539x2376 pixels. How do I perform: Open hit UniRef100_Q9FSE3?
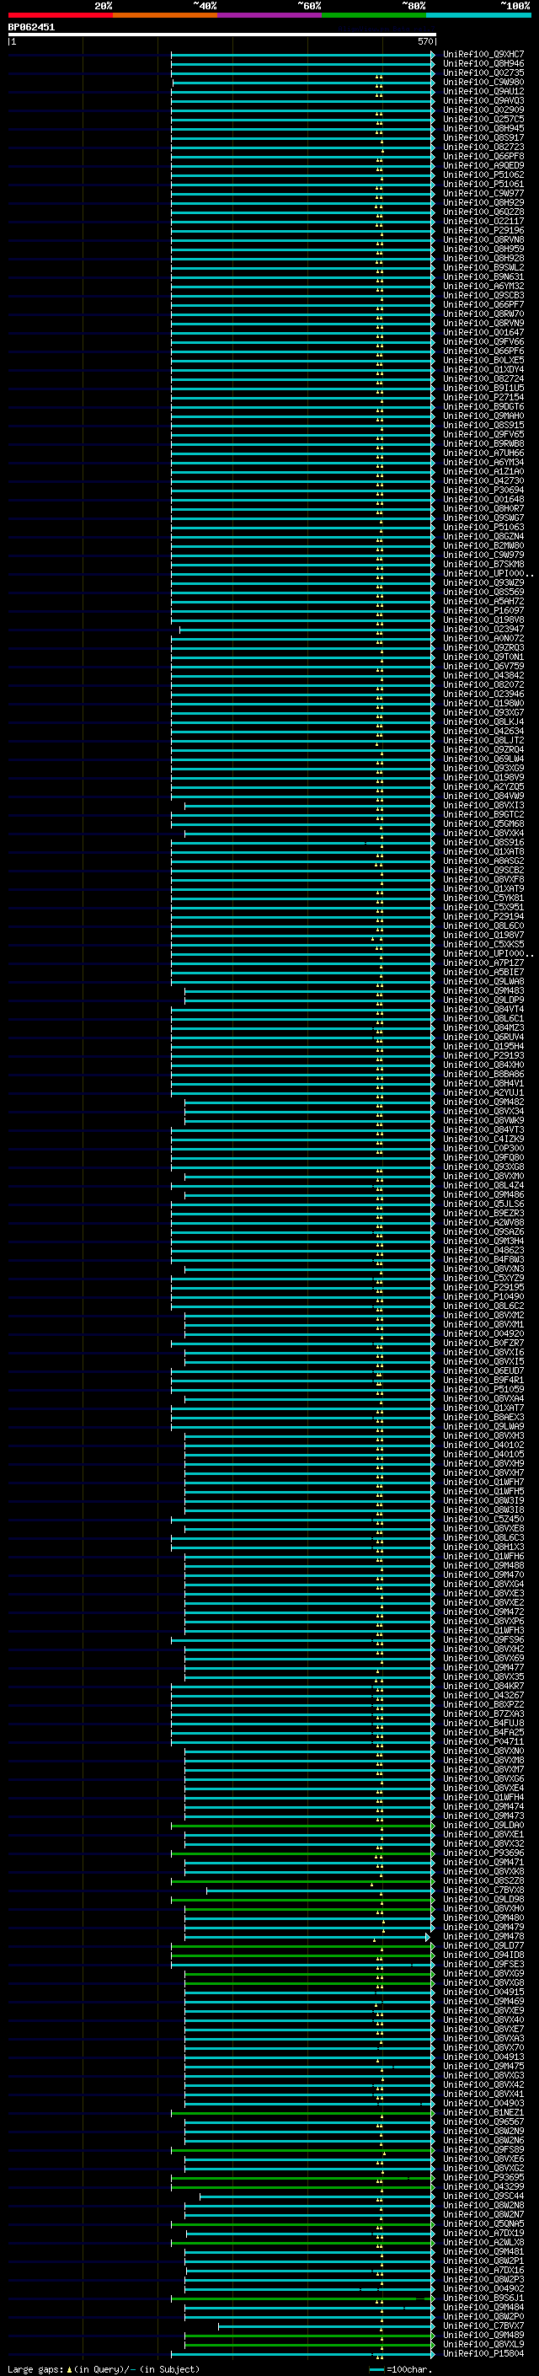point(483,1965)
